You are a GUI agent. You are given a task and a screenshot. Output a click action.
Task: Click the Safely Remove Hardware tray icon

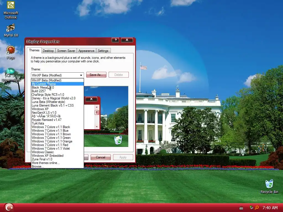pyautogui.click(x=251, y=208)
